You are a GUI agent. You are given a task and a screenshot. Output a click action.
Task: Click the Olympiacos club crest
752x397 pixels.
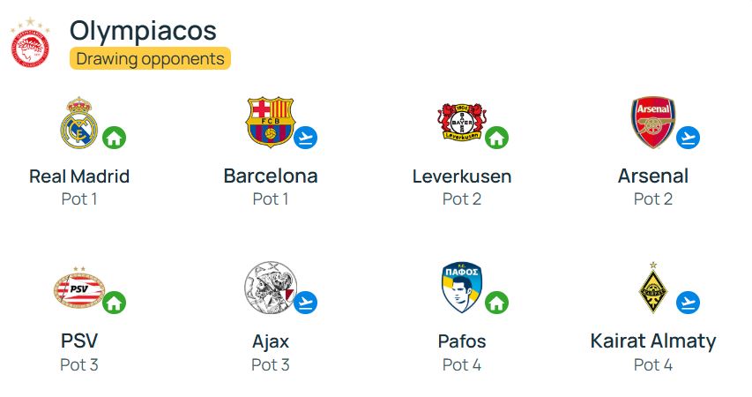point(30,42)
